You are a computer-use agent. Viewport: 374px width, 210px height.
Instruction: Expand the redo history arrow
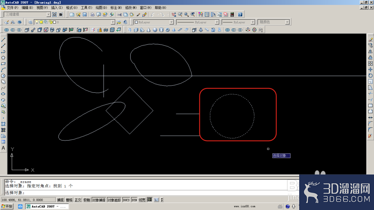168,15
